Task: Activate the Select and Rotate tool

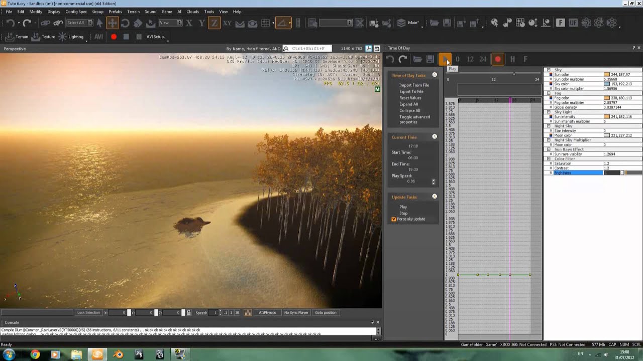Action: [125, 23]
